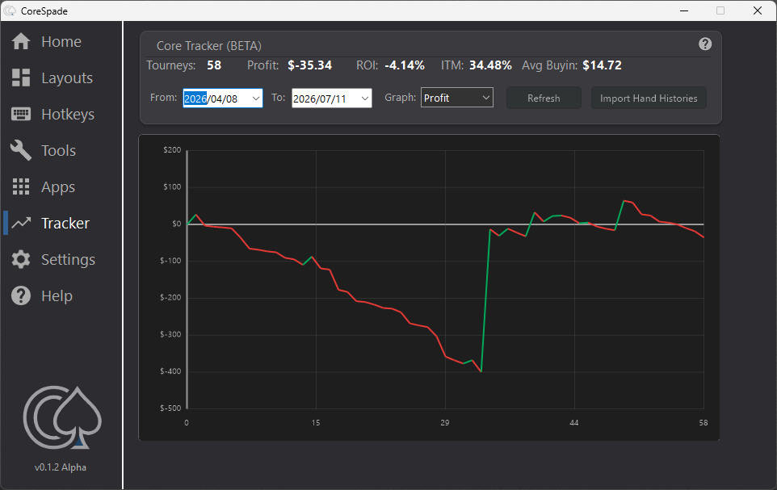
Task: Click the x-axis label 29
Action: pyautogui.click(x=444, y=423)
